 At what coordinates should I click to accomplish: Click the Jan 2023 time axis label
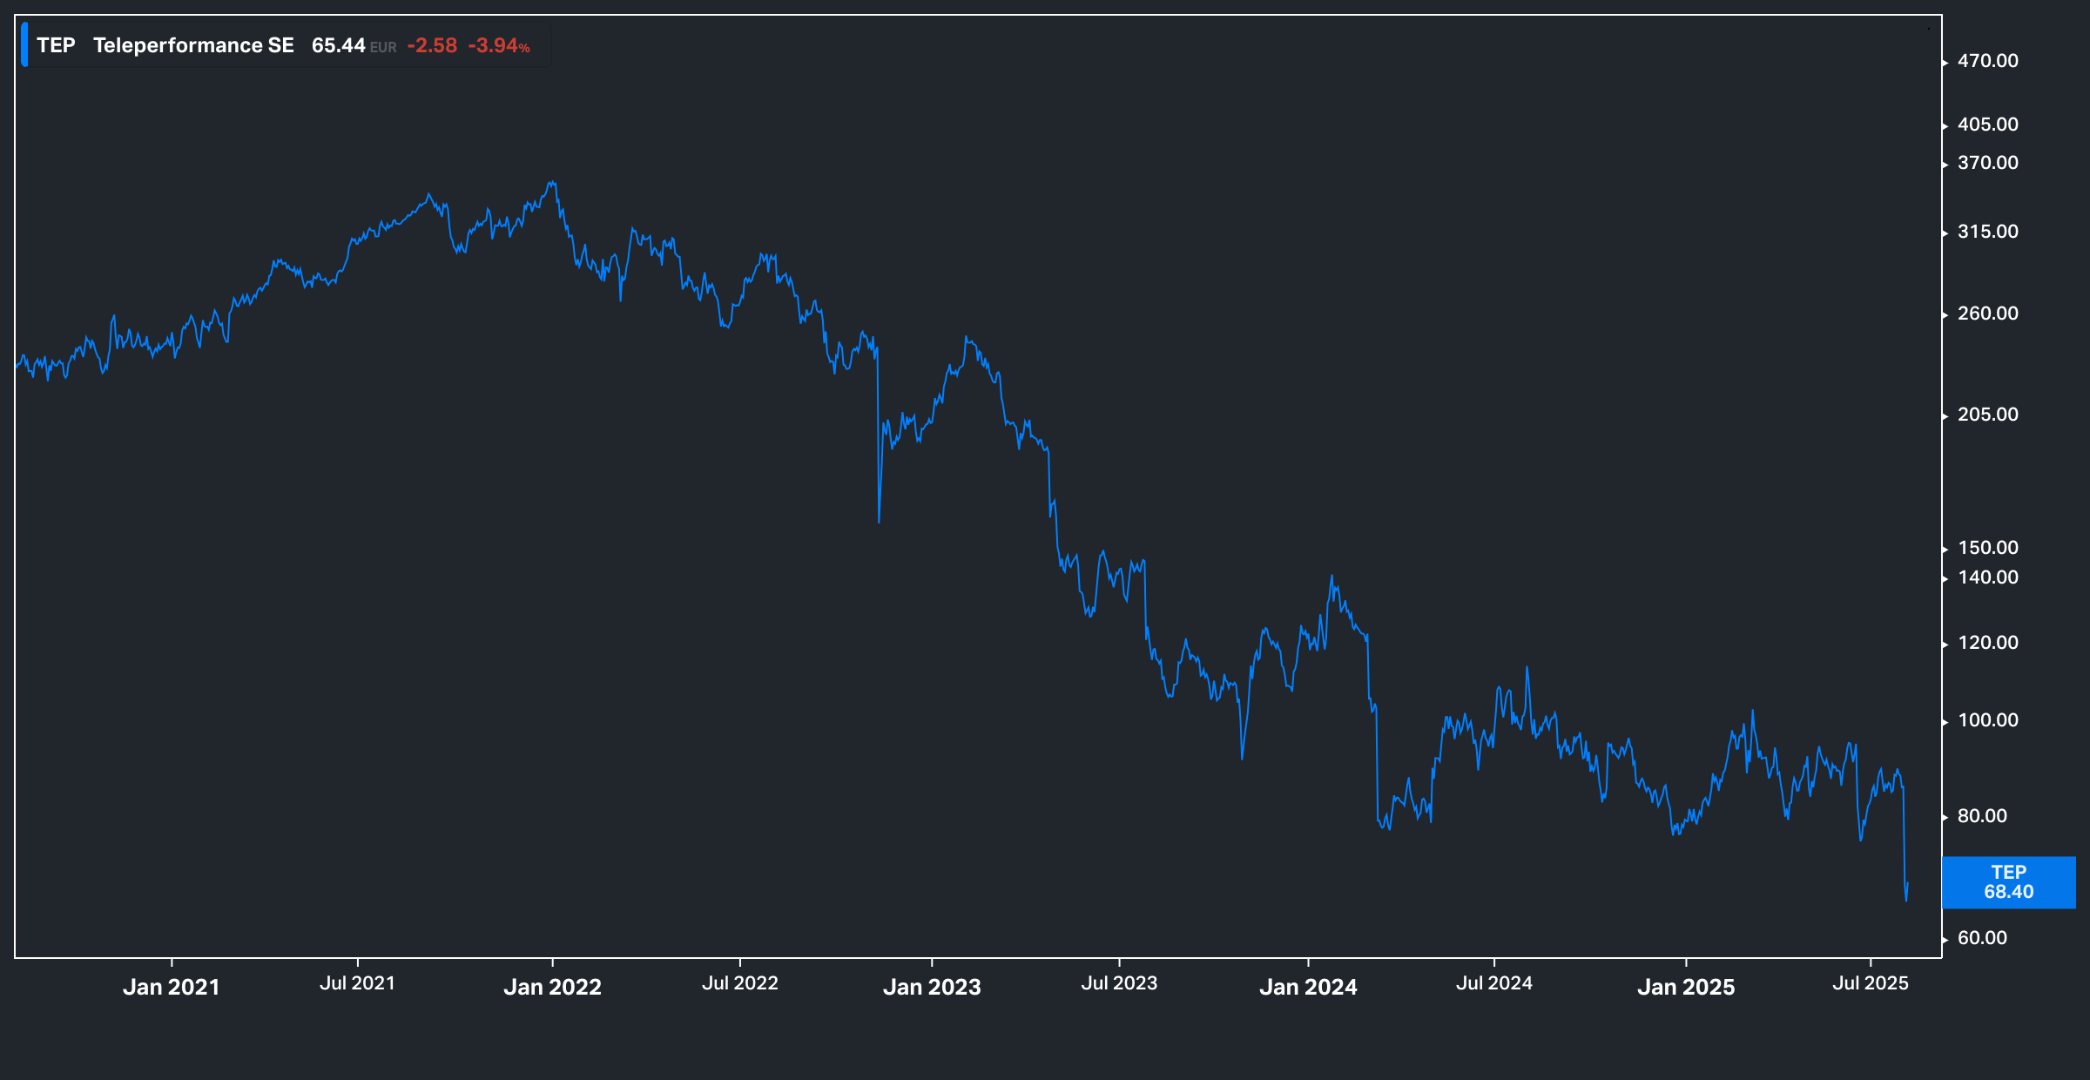932,987
